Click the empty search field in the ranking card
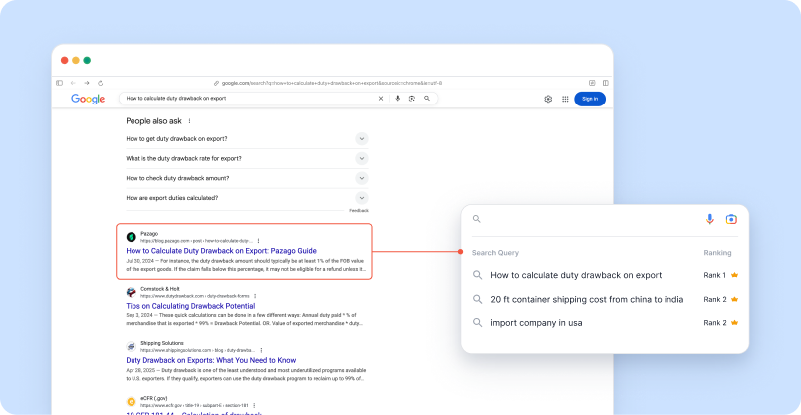This screenshot has height=415, width=801. [588, 219]
